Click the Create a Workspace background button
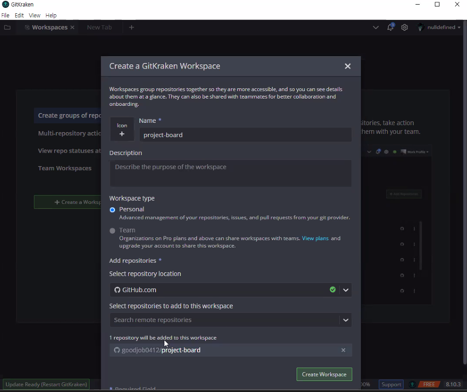This screenshot has width=467, height=392. [68, 202]
